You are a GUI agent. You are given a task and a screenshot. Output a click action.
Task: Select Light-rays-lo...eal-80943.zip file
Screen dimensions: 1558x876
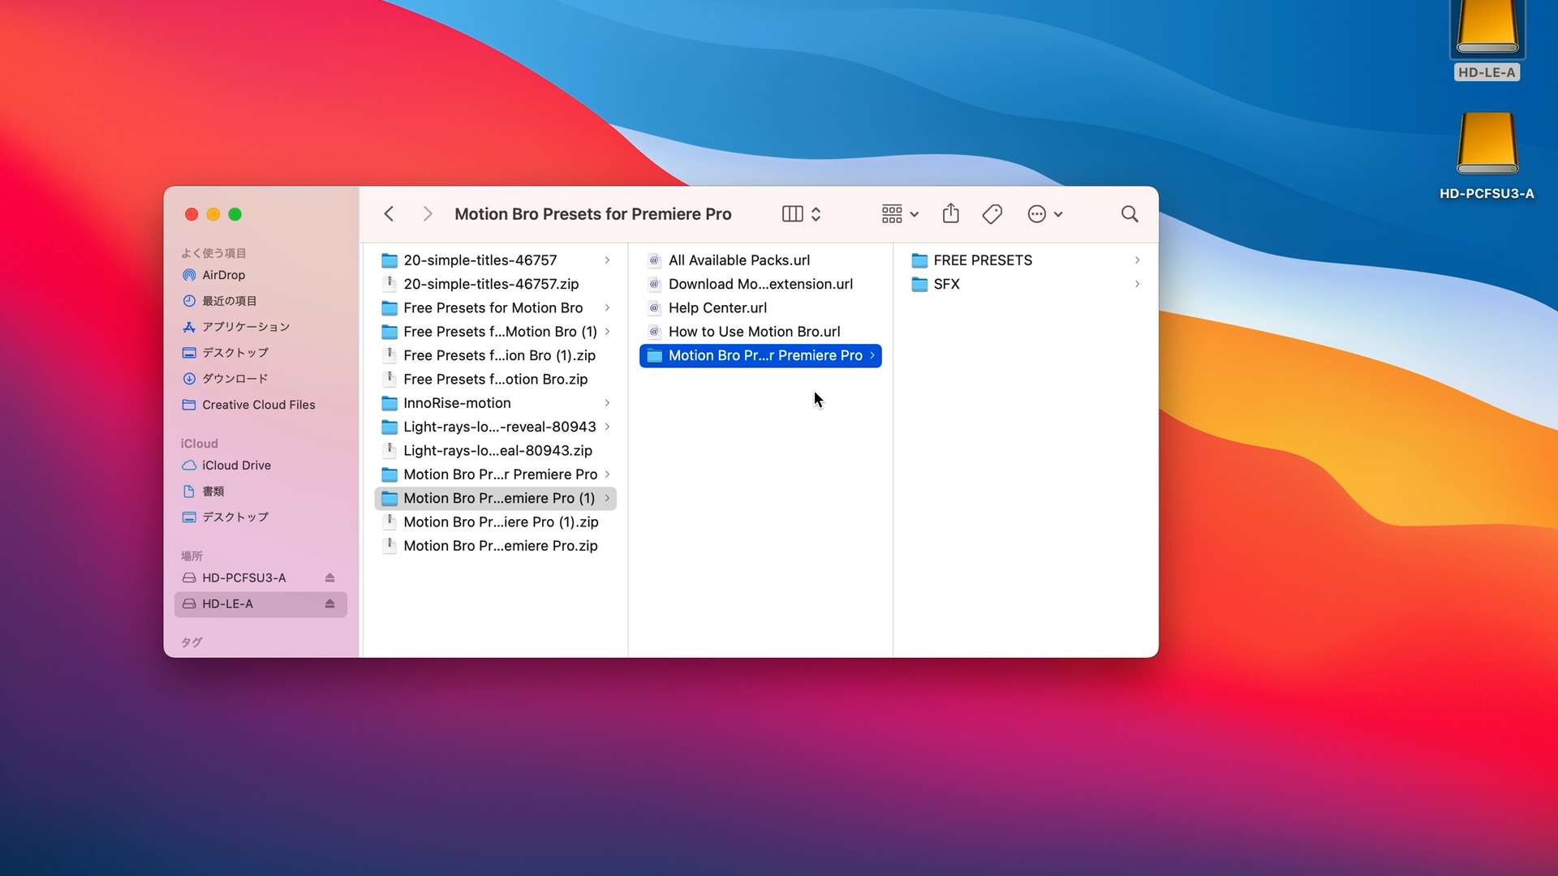[x=495, y=451]
